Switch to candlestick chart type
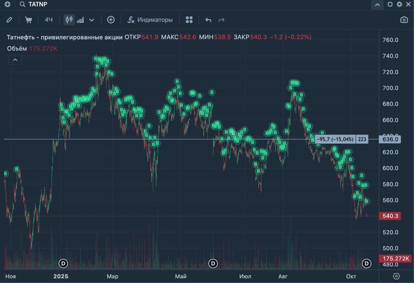The image size is (414, 283). point(69,20)
